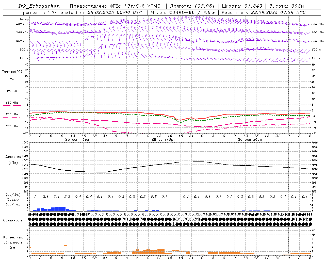Click the dashed legend line under Td 2м

12,94
